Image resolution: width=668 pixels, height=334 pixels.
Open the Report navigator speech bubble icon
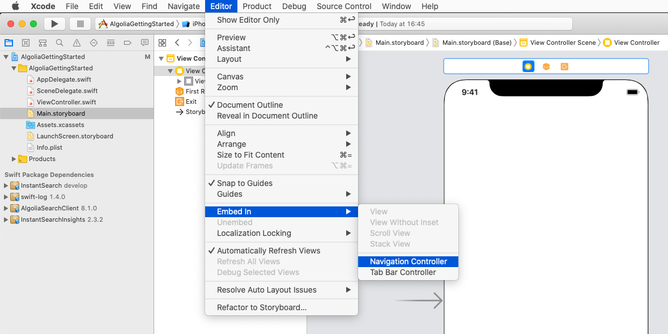click(x=144, y=43)
